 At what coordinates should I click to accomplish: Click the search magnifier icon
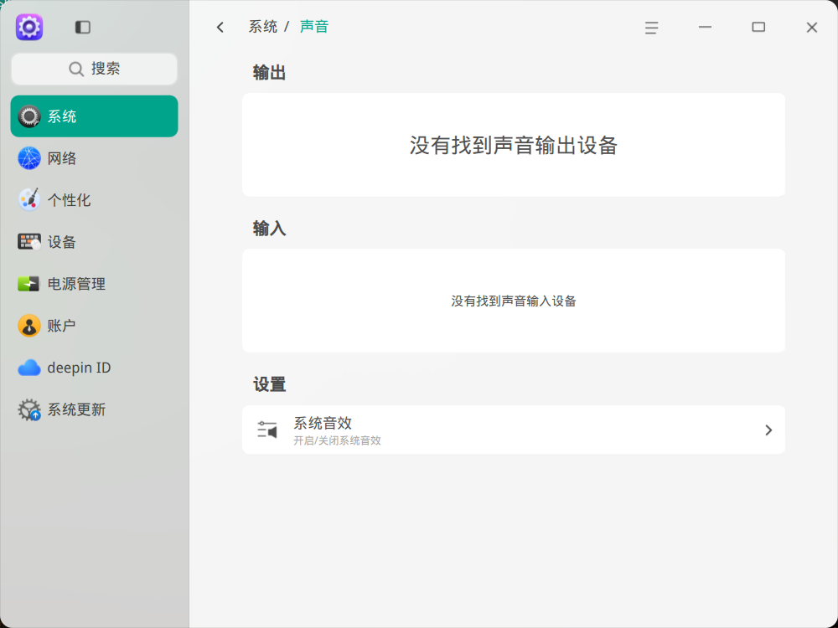coord(76,69)
